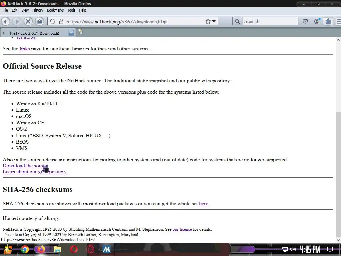The width and height of the screenshot is (341, 256).
Task: Click the 'Windows CE' list item
Action: point(30,123)
